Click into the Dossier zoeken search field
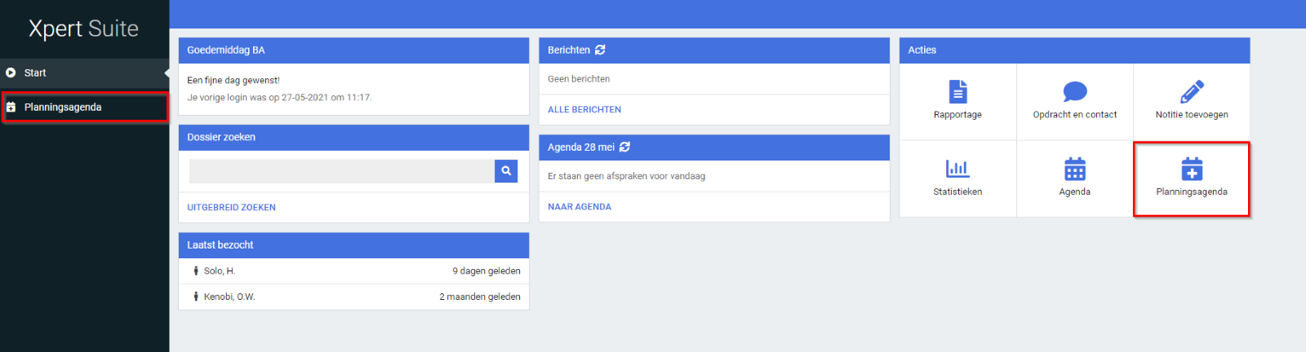This screenshot has width=1306, height=352. [x=341, y=171]
